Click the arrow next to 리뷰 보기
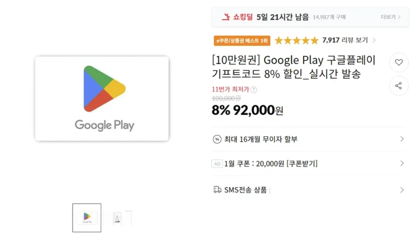 pyautogui.click(x=374, y=40)
